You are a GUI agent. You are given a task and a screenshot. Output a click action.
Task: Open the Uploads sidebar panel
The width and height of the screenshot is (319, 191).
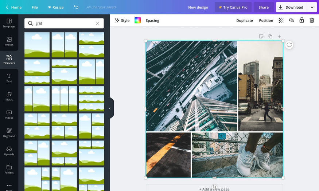tap(9, 151)
